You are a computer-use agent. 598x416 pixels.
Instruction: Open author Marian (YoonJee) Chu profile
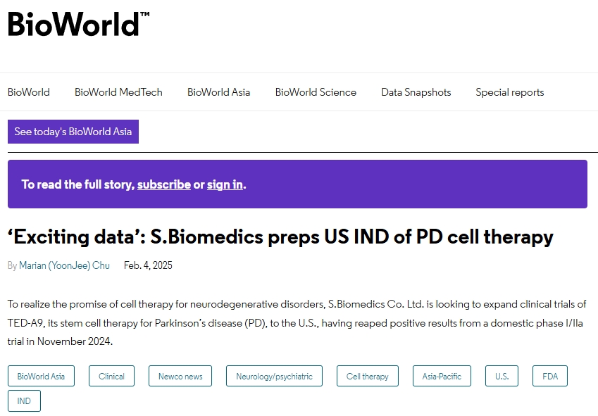pyautogui.click(x=65, y=265)
